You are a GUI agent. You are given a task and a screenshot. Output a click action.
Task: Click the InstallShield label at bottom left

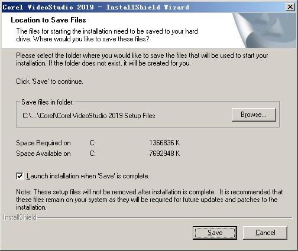(x=20, y=217)
